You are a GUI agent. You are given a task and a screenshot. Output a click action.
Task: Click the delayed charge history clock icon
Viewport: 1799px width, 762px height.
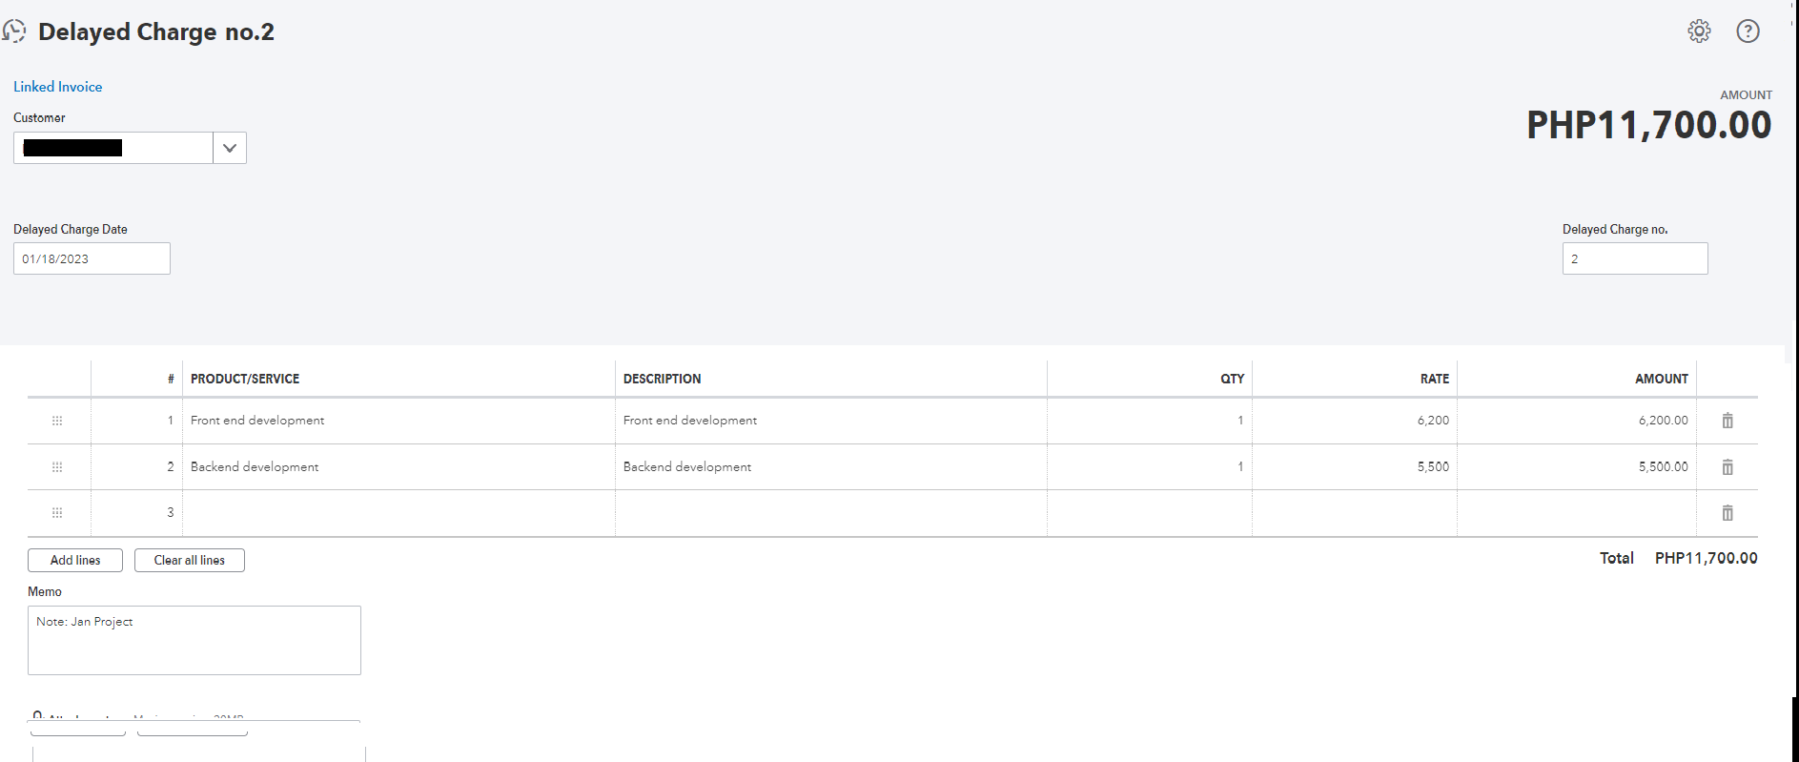[14, 31]
